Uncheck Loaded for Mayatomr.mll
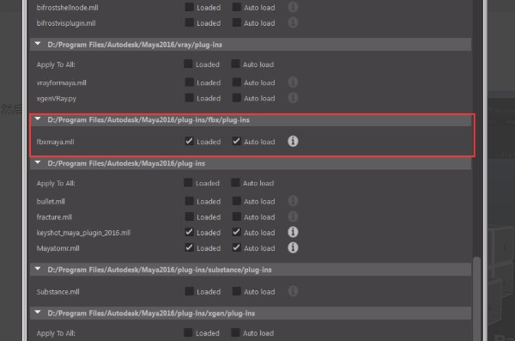 (189, 247)
